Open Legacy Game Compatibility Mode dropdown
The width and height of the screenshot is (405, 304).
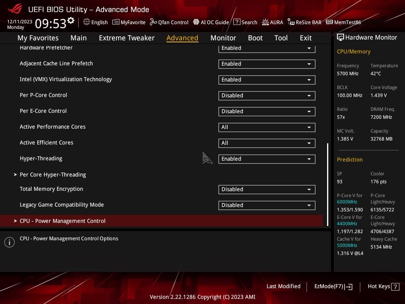click(267, 205)
